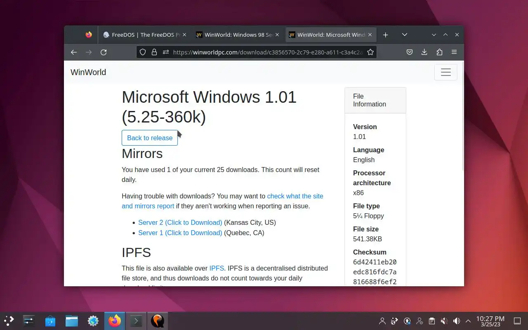Switch to Firefox in the taskbar
528x330 pixels.
pyautogui.click(x=115, y=321)
